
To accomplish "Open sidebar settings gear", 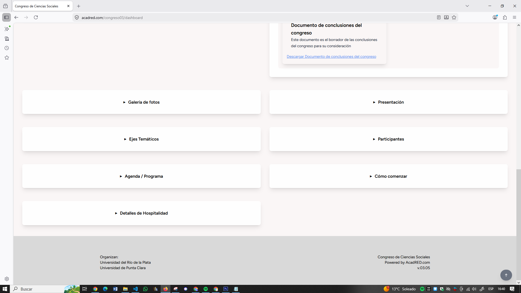I will (7, 279).
